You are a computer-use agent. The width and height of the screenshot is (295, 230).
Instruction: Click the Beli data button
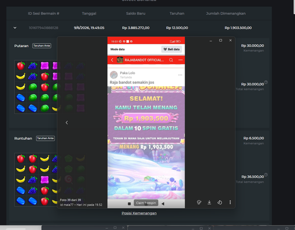tap(172, 49)
